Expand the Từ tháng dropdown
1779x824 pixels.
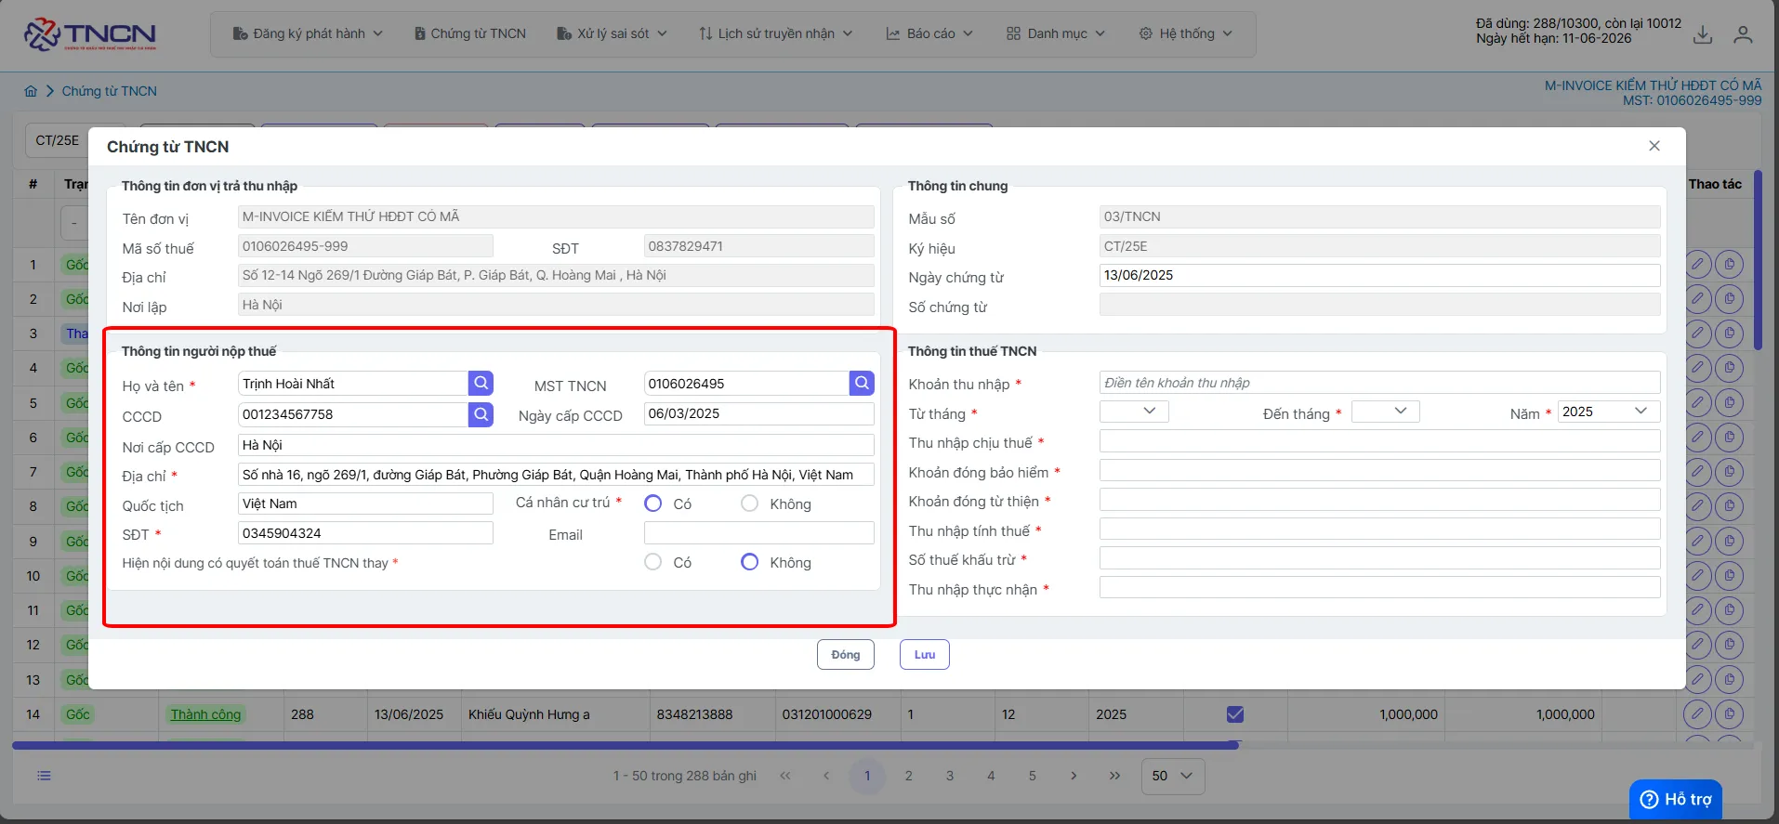[1134, 412]
